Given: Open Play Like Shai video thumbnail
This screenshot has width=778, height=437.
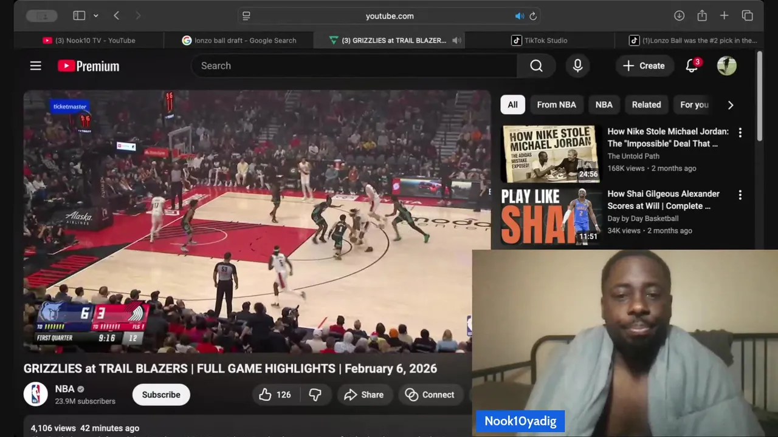Looking at the screenshot, I should [551, 215].
